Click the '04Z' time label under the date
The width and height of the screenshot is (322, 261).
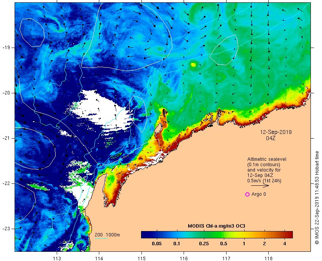click(x=271, y=138)
